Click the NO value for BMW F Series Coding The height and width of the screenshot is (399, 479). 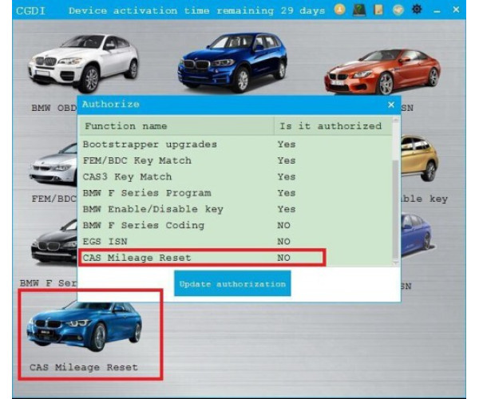click(x=283, y=225)
